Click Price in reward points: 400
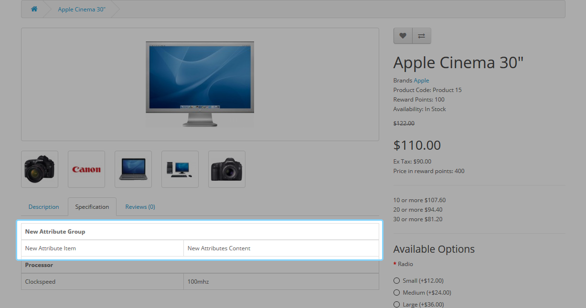Screen dimensions: 586x308 tap(429, 171)
